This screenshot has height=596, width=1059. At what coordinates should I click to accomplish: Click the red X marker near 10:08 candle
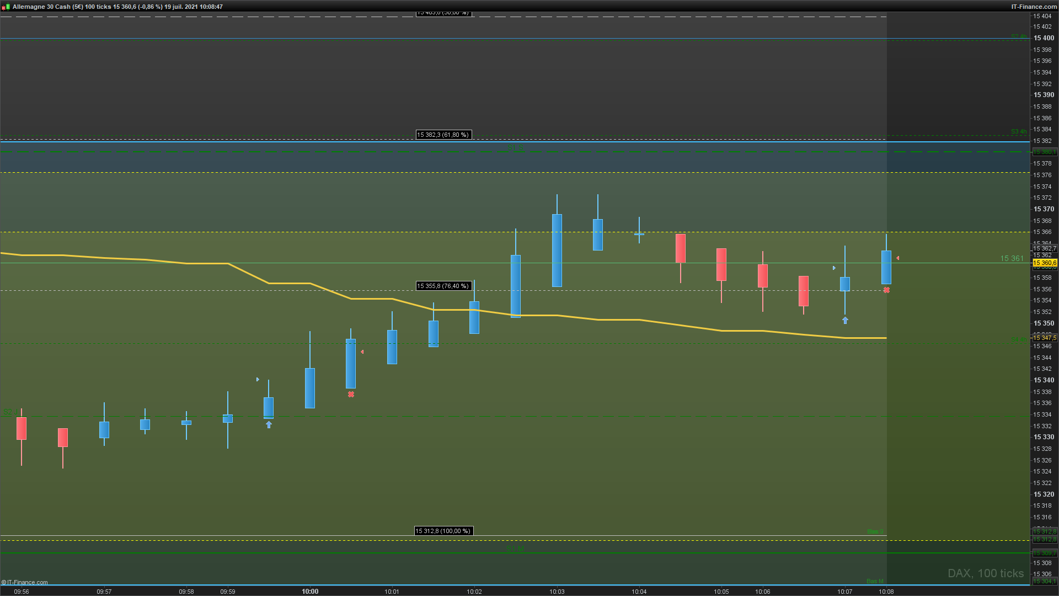click(886, 290)
